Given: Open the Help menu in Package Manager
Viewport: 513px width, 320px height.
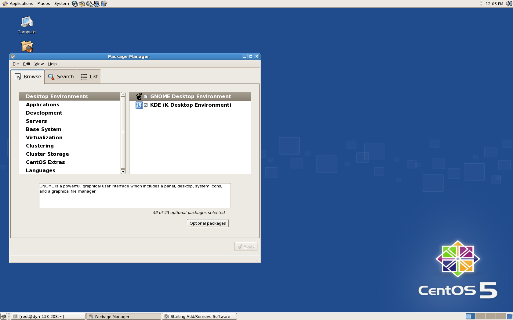Looking at the screenshot, I should pos(52,64).
